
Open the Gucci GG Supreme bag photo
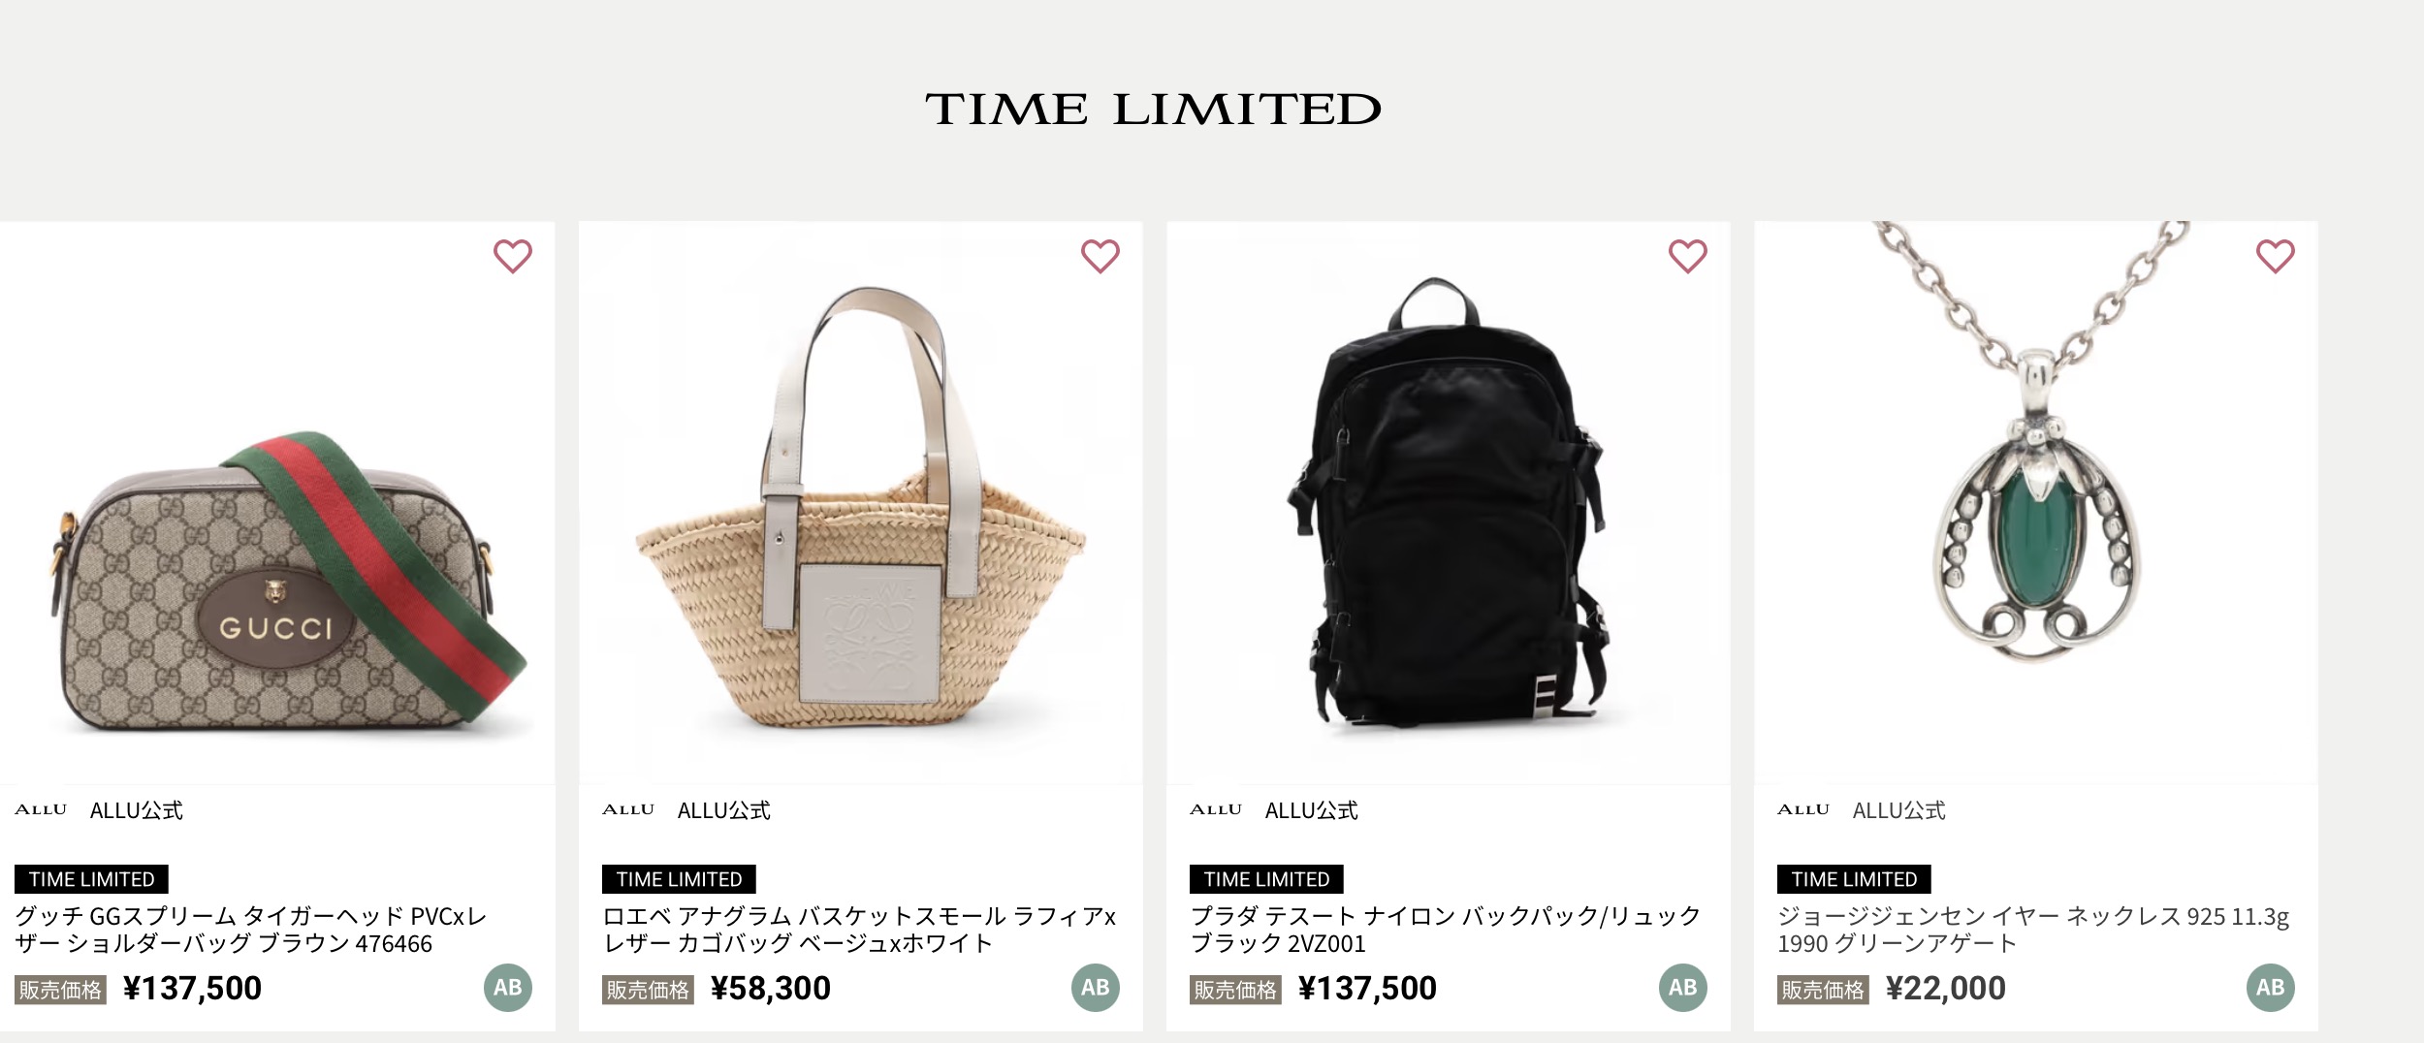click(x=277, y=582)
